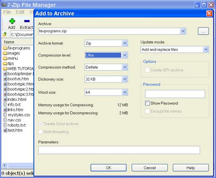Click OK to create the archive
Image resolution: width=216 pixels, height=178 pixels.
point(108,168)
